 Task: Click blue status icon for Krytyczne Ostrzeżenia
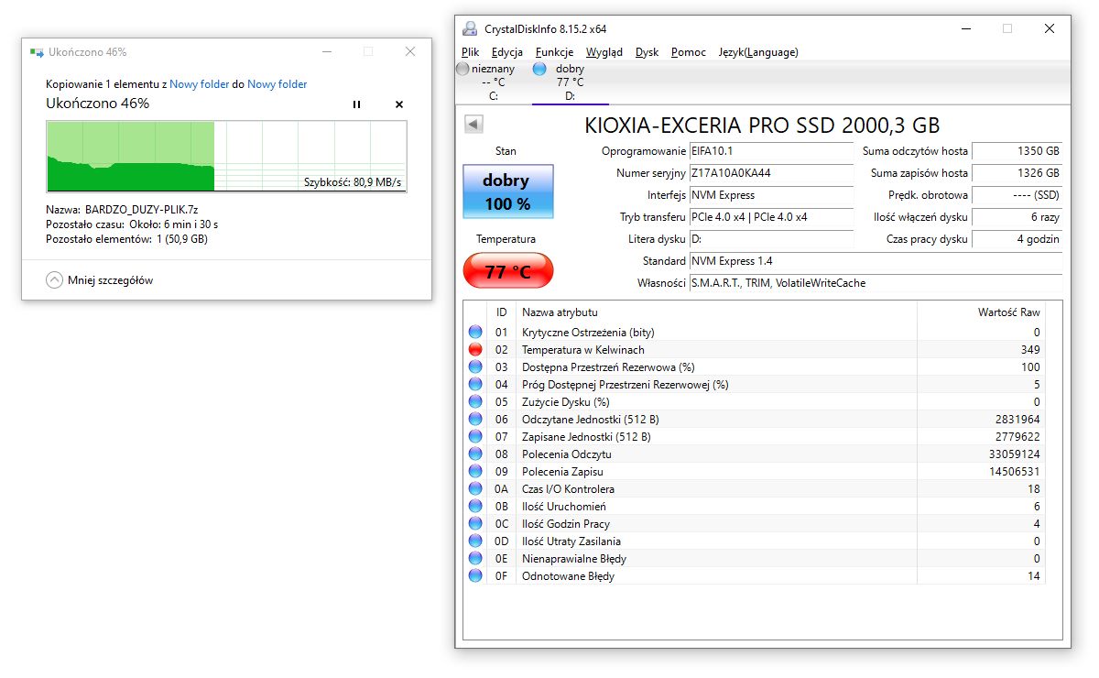(475, 333)
